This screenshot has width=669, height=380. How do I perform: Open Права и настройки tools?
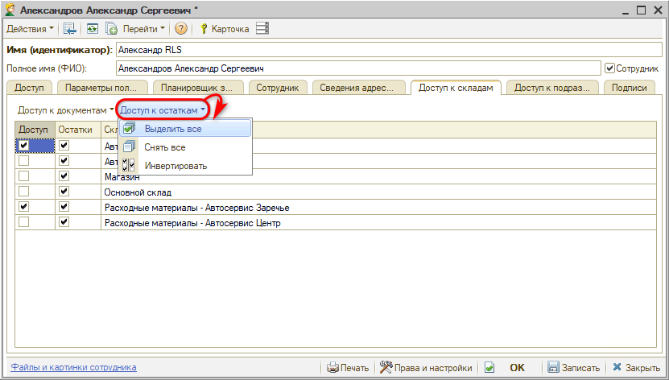click(427, 367)
